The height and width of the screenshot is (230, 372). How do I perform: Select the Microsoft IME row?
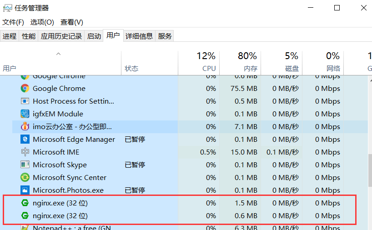point(184,152)
